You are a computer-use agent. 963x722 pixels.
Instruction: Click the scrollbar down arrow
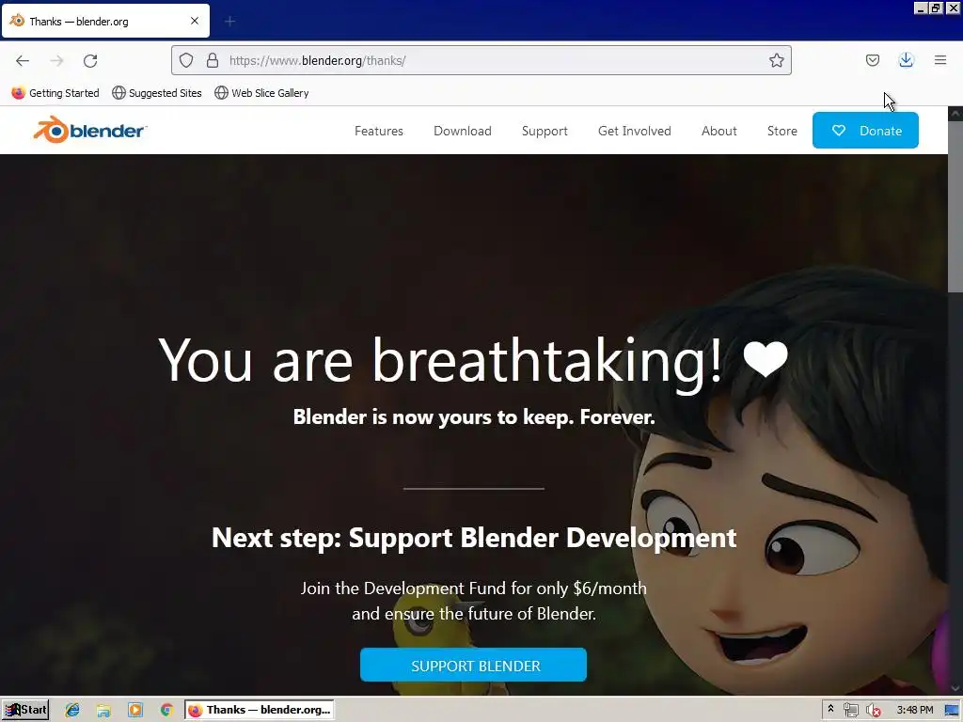[955, 688]
